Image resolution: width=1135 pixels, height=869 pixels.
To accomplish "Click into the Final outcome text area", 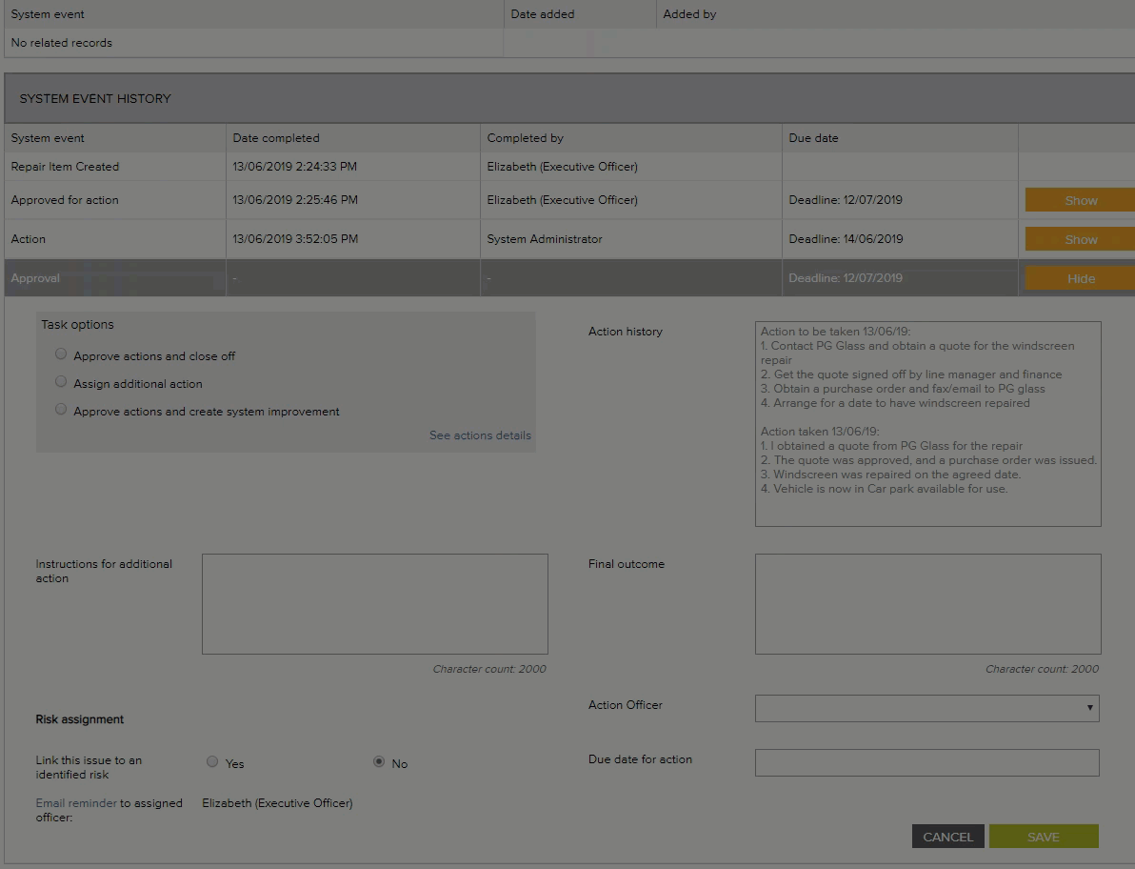I will (x=927, y=603).
